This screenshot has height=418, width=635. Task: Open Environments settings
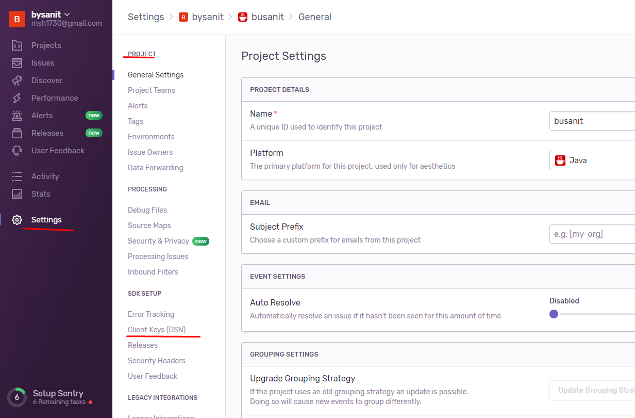(151, 137)
